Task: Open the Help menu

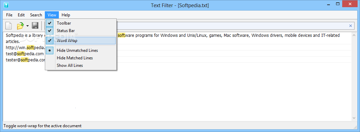Action: coord(66,15)
